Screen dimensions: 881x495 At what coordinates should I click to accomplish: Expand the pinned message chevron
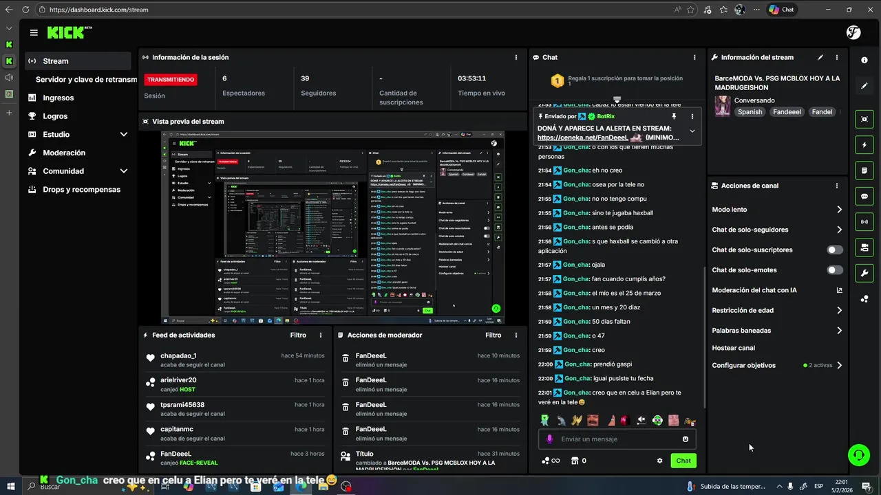[x=692, y=131]
